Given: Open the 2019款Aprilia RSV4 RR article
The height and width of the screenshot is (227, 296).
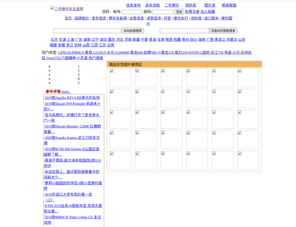Looking at the screenshot, I should [x=72, y=98].
